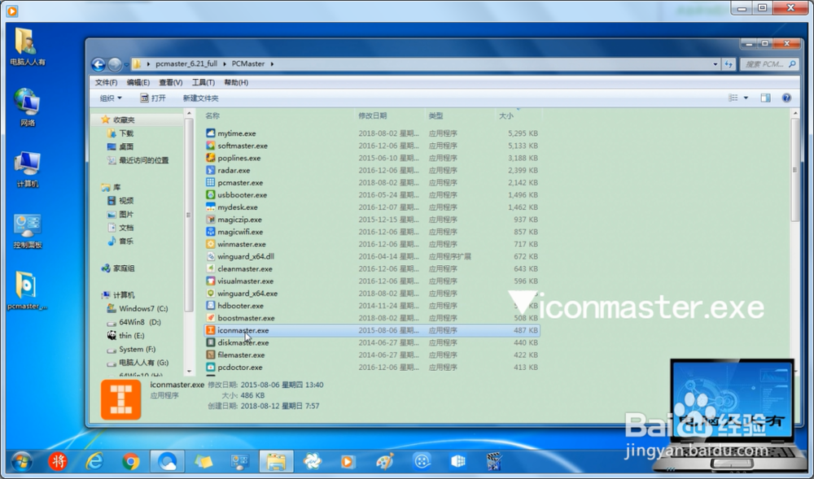The width and height of the screenshot is (814, 479).
Task: Open the 帮助(H) menu
Action: (236, 82)
